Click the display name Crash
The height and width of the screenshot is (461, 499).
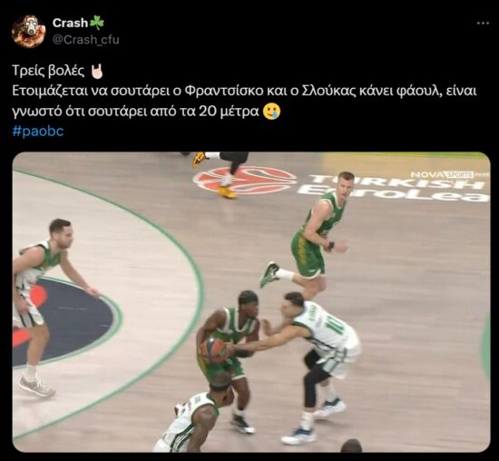pos(70,23)
